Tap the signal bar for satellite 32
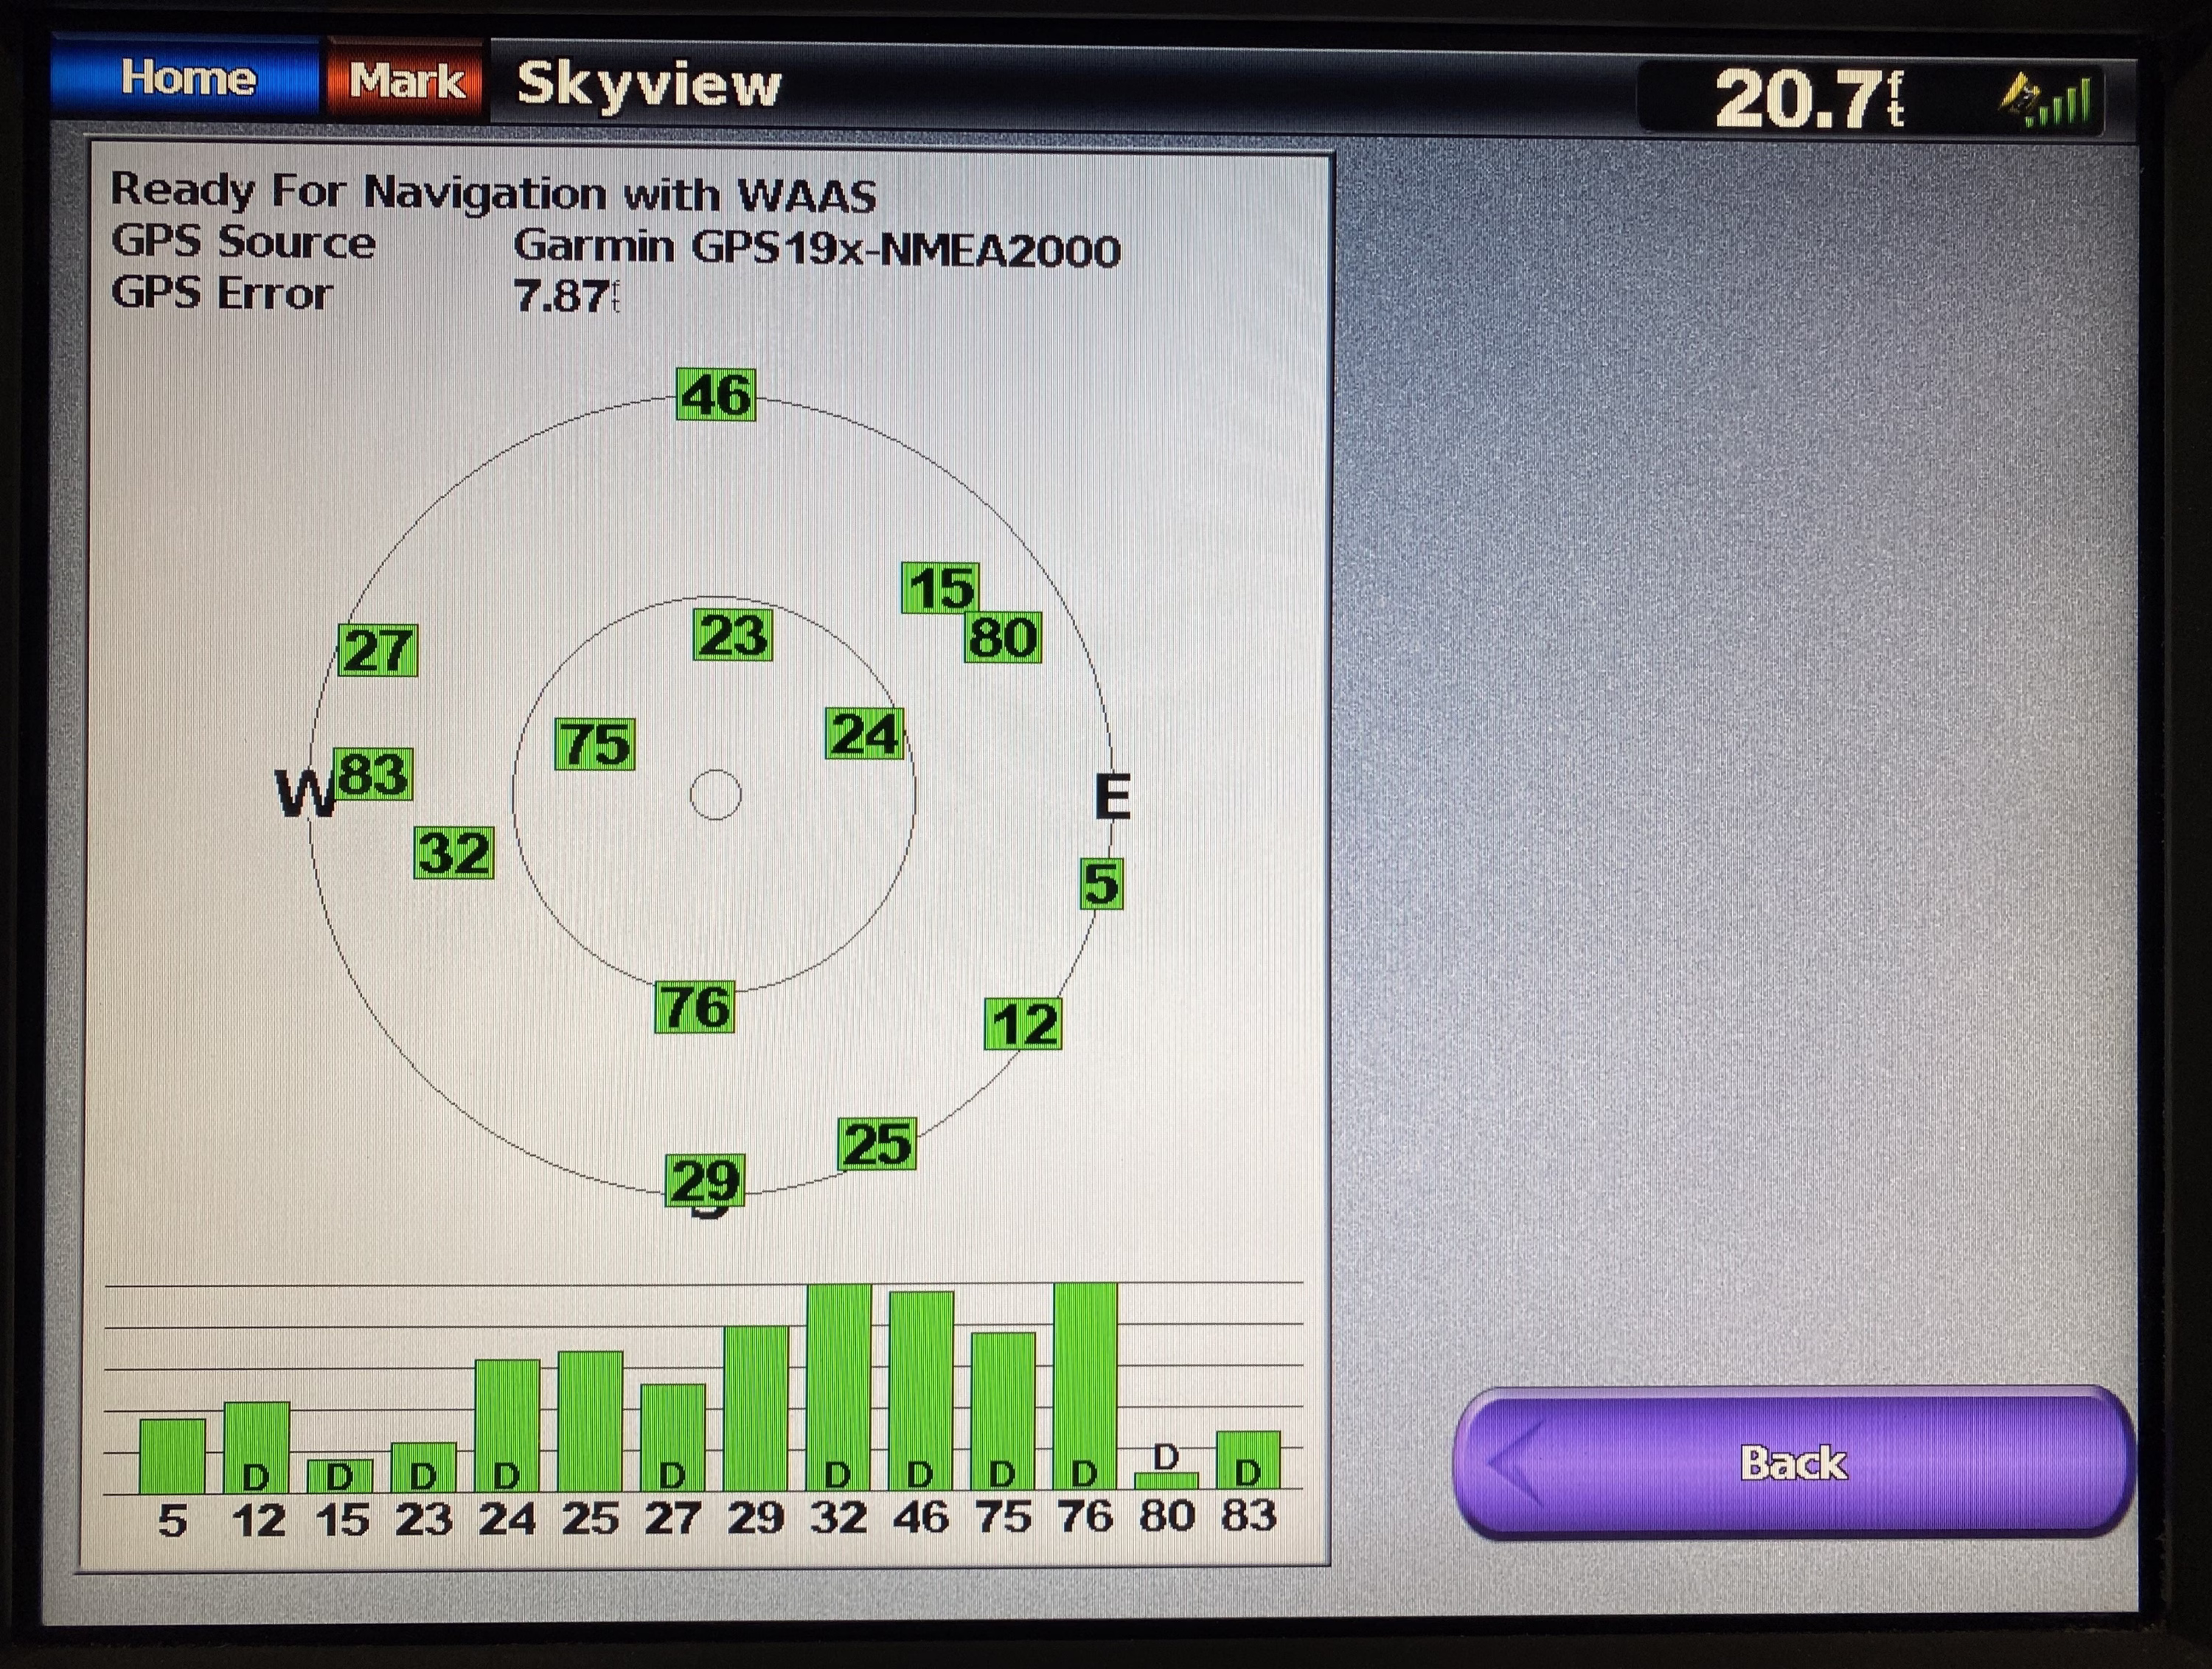 838,1388
